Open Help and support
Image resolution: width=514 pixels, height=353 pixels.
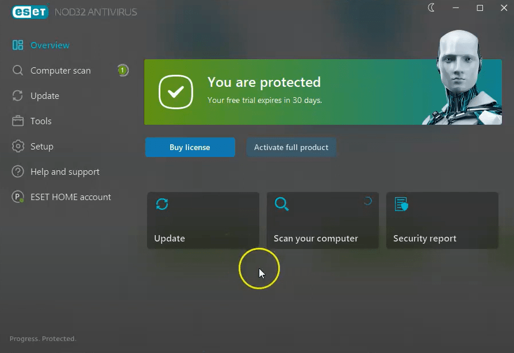[65, 172]
